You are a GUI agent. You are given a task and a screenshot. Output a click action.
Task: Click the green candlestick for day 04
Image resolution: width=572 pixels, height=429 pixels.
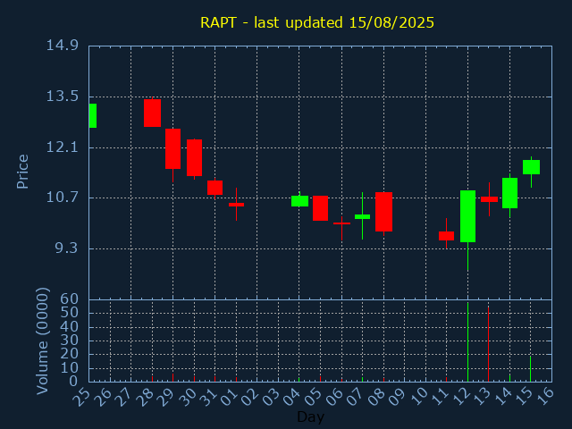[299, 201]
